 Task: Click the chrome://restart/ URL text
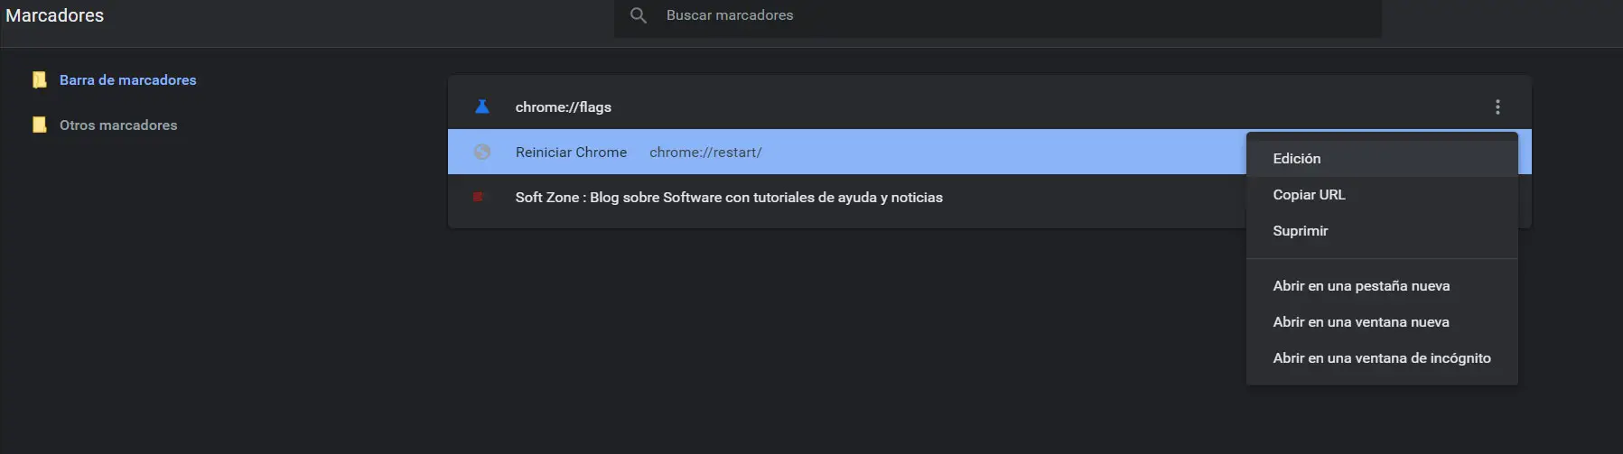pyautogui.click(x=705, y=153)
